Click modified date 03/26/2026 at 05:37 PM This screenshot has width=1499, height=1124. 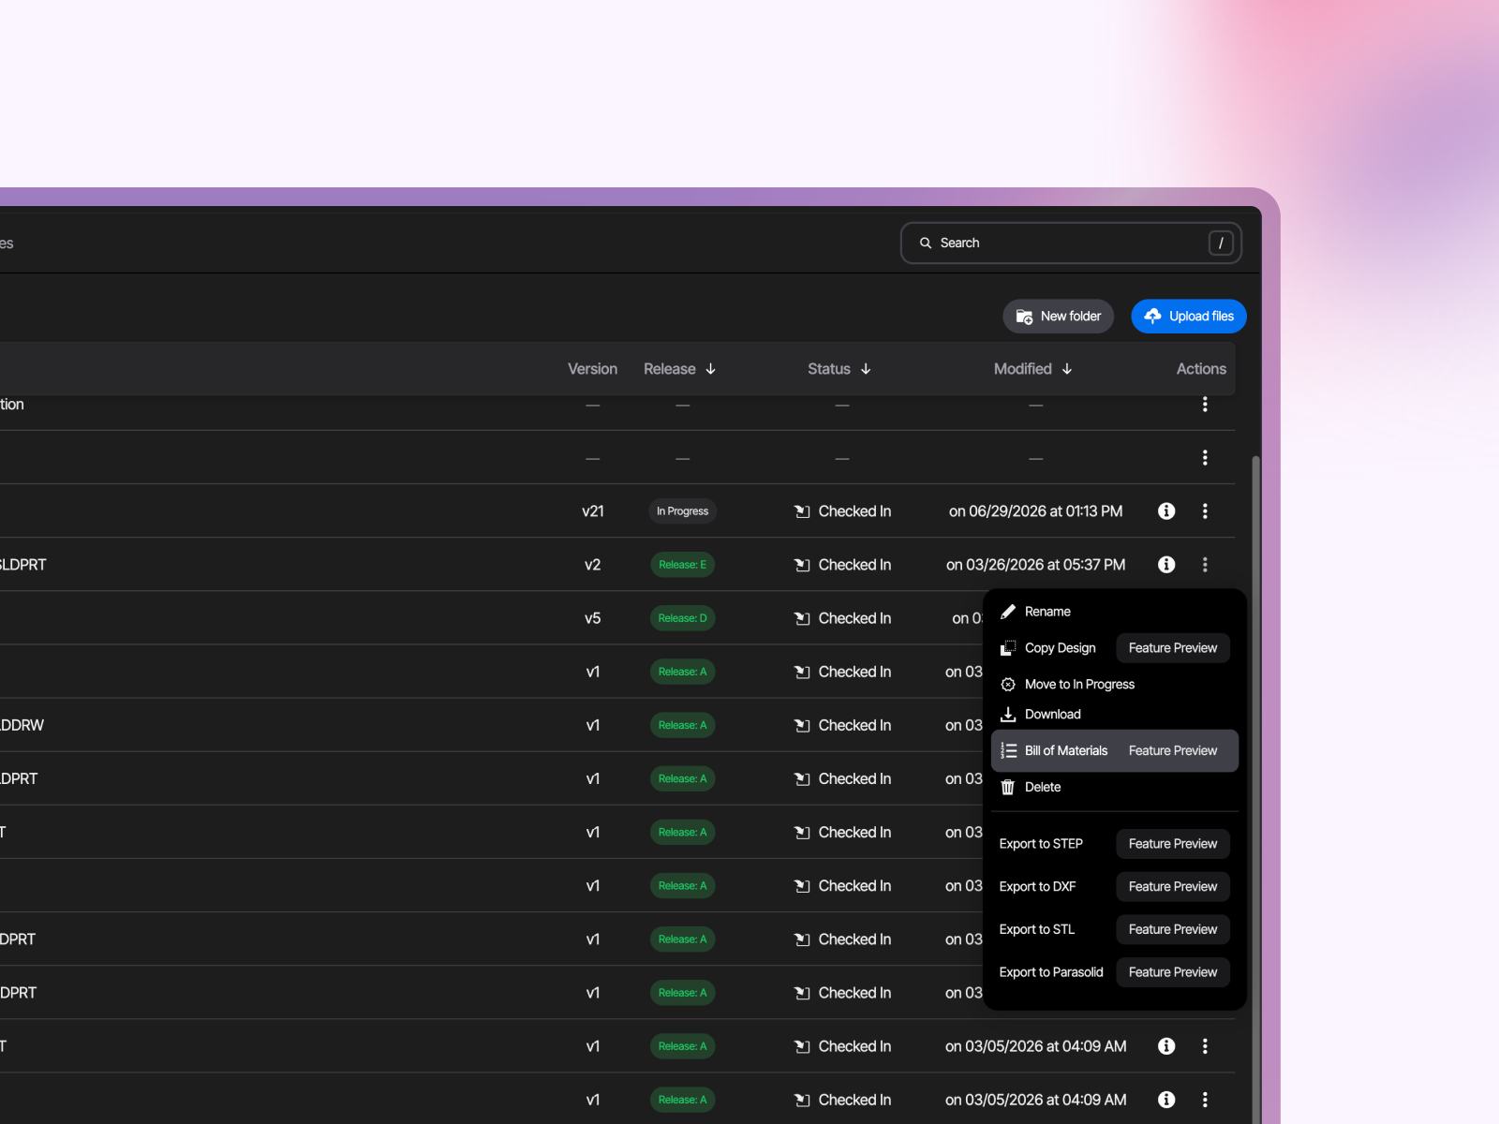coord(1035,565)
